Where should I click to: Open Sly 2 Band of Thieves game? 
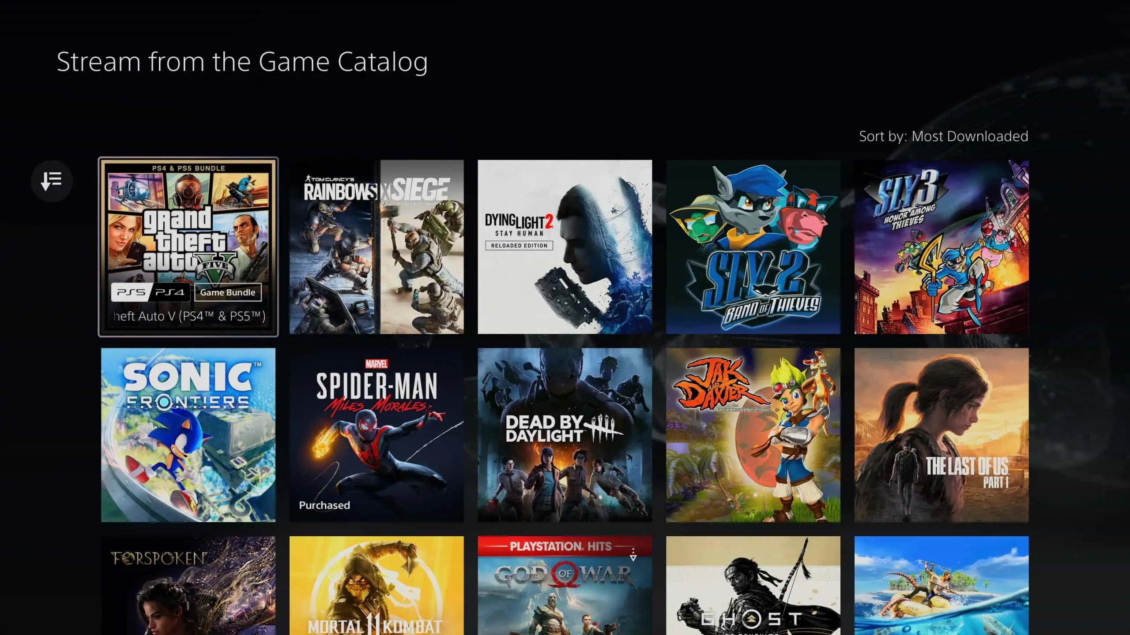coord(753,247)
